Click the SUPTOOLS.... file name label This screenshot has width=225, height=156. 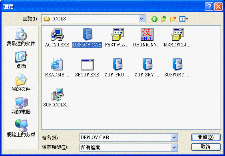57,105
